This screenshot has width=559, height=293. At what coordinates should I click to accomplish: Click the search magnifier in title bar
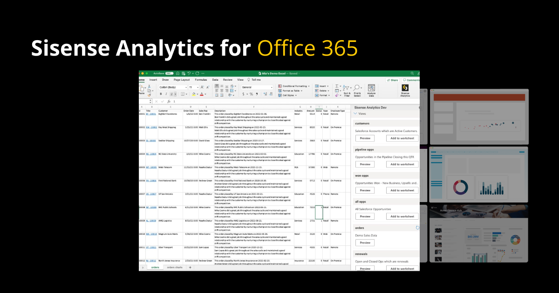pos(412,73)
